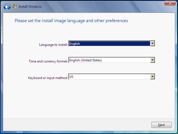178x134 pixels.
Task: Expand the Keyboard or input method arrow
Action: [x=152, y=77]
